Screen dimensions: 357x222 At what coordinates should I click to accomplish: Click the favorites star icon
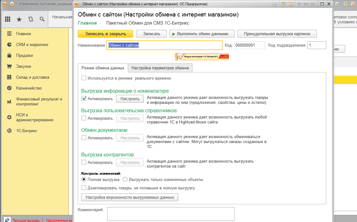pyautogui.click(x=19, y=19)
